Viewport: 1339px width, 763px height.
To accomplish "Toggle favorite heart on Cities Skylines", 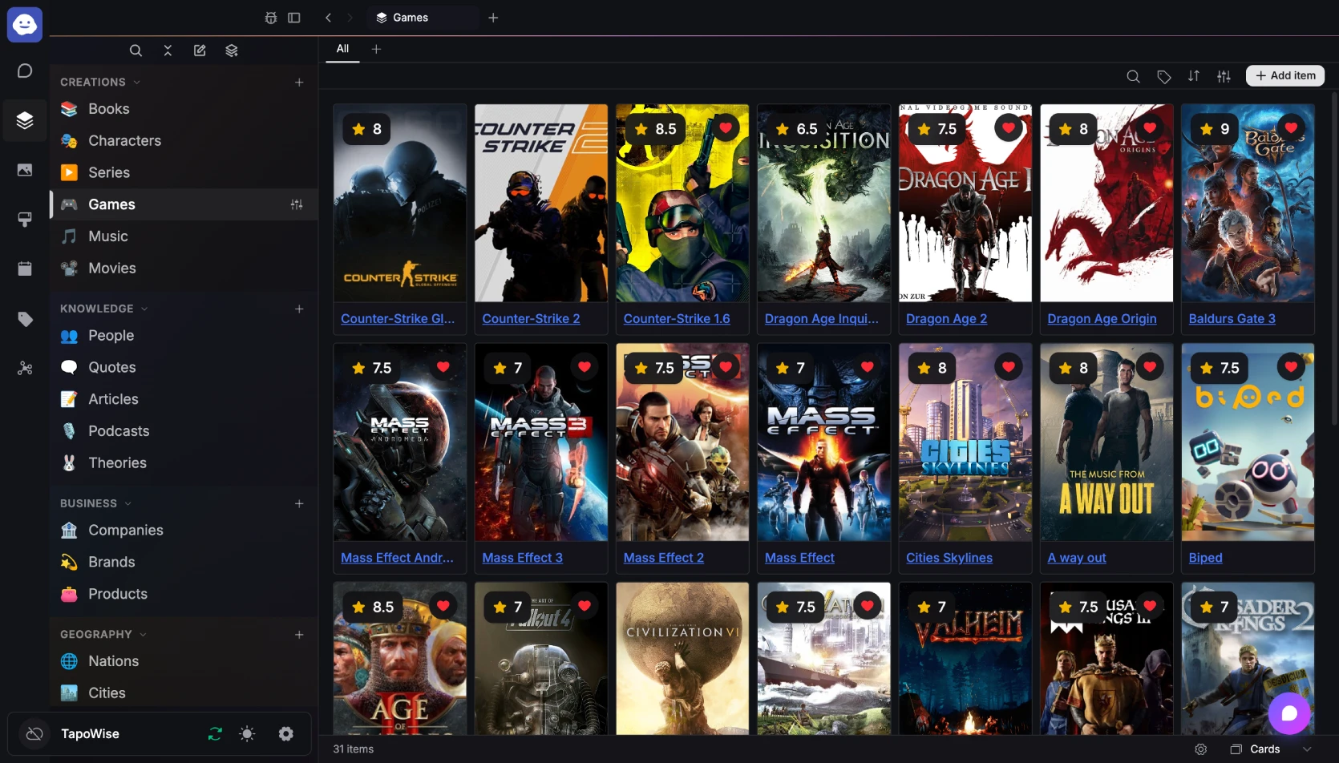I will pyautogui.click(x=1008, y=367).
